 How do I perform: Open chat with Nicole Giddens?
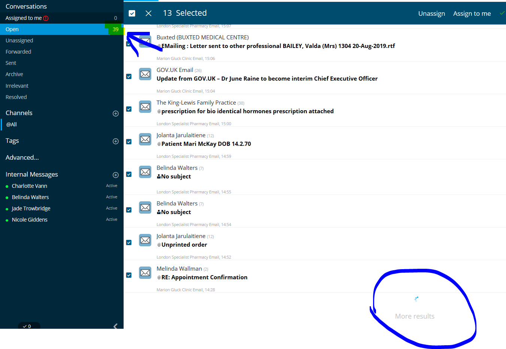coord(30,220)
